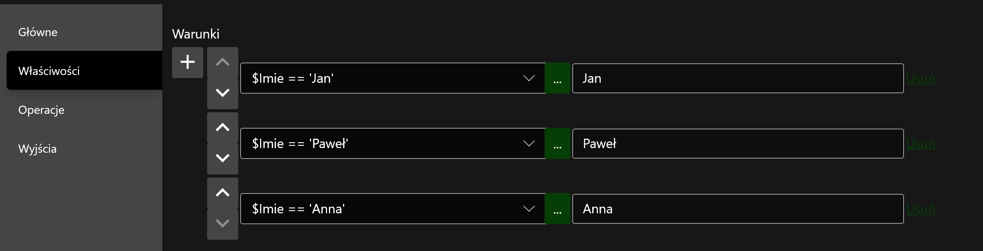The height and width of the screenshot is (251, 983).
Task: Open the expression editor for $Imie == 'Anna'
Action: coord(557,209)
